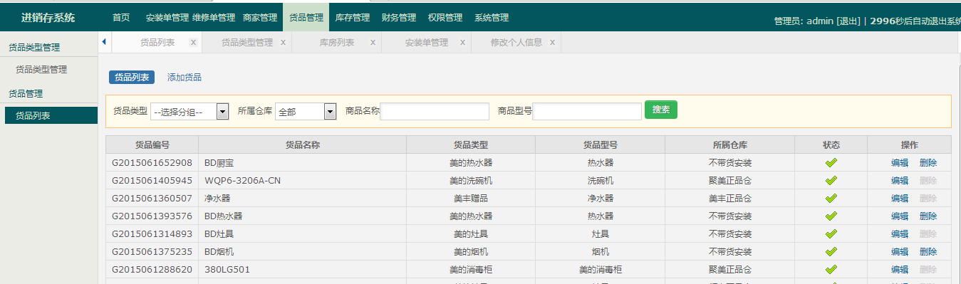Click status checkmark for BD烟机 row
The image size is (961, 284).
click(831, 251)
